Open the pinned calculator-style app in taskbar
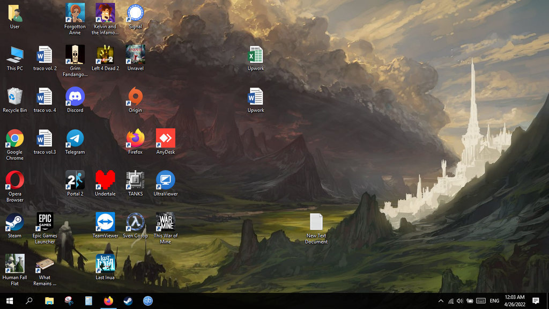The height and width of the screenshot is (309, 549). coord(88,301)
